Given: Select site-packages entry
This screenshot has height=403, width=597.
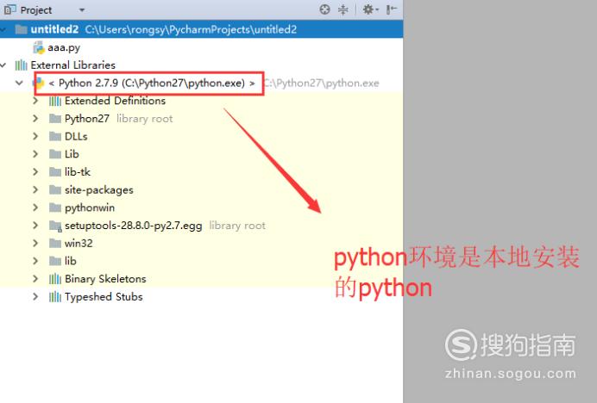Looking at the screenshot, I should point(99,189).
